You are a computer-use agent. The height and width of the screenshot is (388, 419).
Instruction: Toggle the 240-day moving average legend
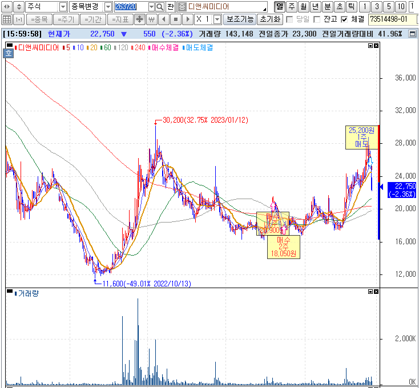pos(138,47)
